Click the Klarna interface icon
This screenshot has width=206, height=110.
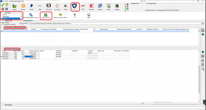coord(66,6)
